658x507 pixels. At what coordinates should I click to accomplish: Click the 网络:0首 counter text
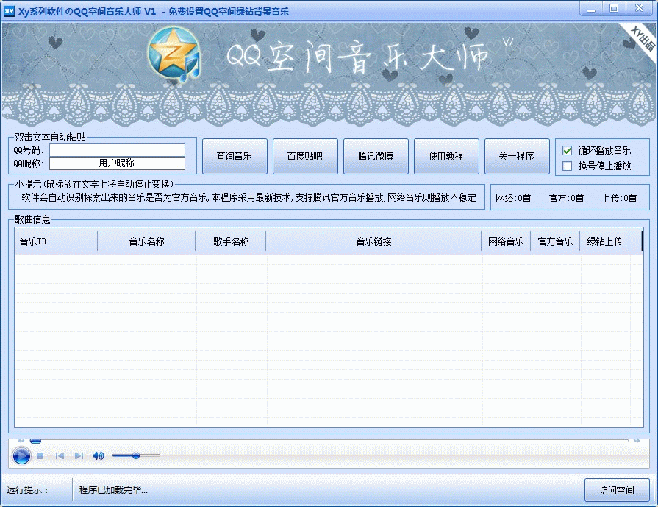click(513, 198)
